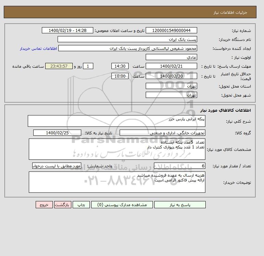
Task: Click the announcement date field 1400/02/19 - 14:28
Action: [x=67, y=30]
